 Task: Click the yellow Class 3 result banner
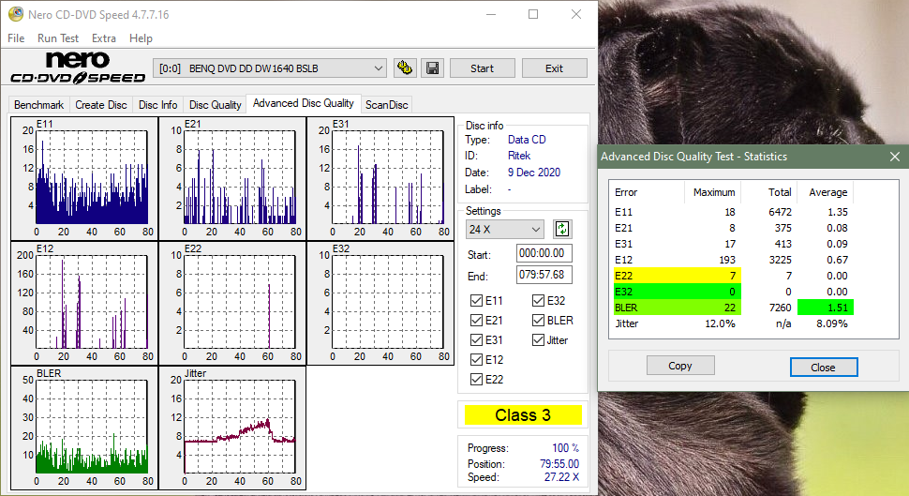523,415
